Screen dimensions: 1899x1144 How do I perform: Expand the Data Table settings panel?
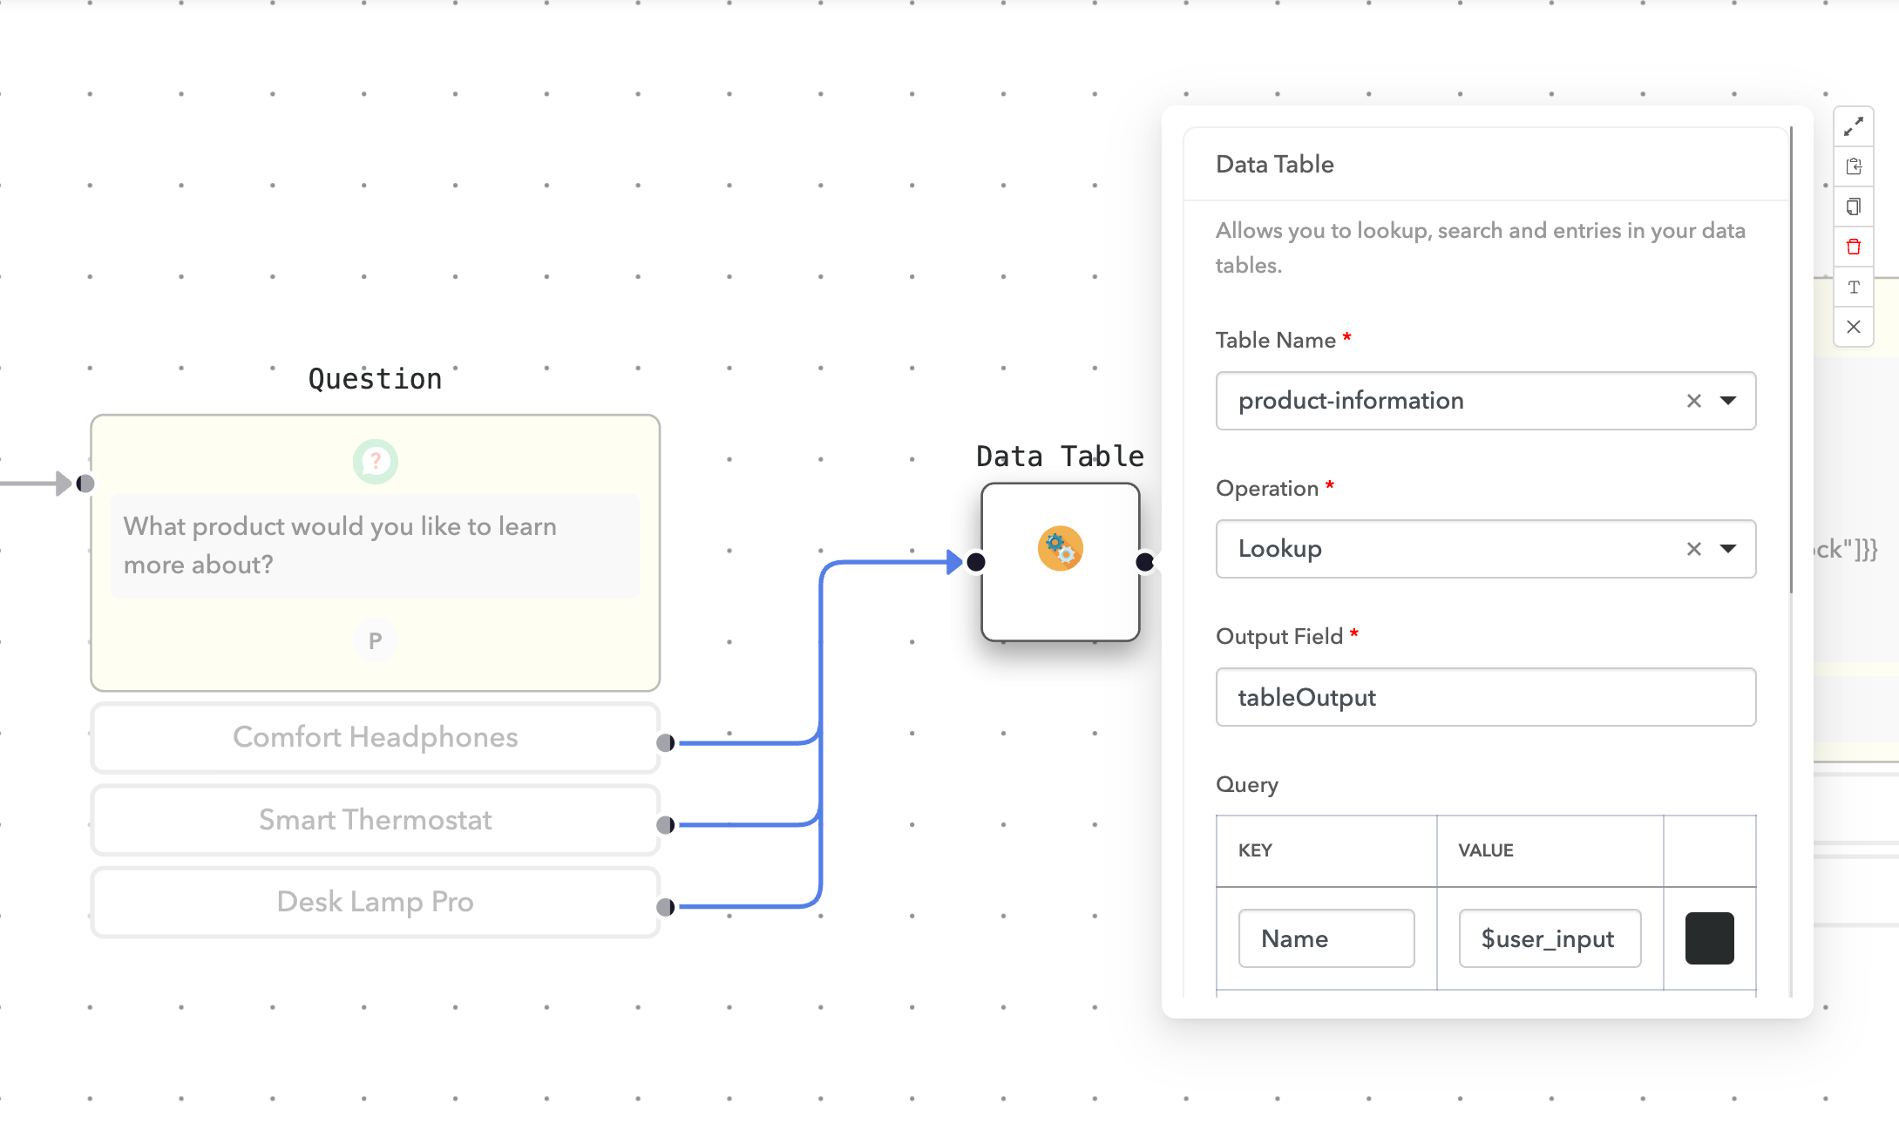pos(1854,126)
